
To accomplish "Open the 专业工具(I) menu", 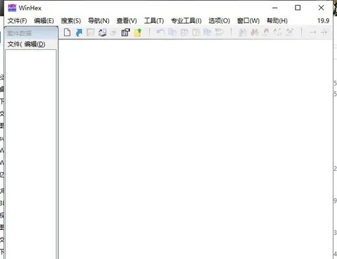I will 186,21.
